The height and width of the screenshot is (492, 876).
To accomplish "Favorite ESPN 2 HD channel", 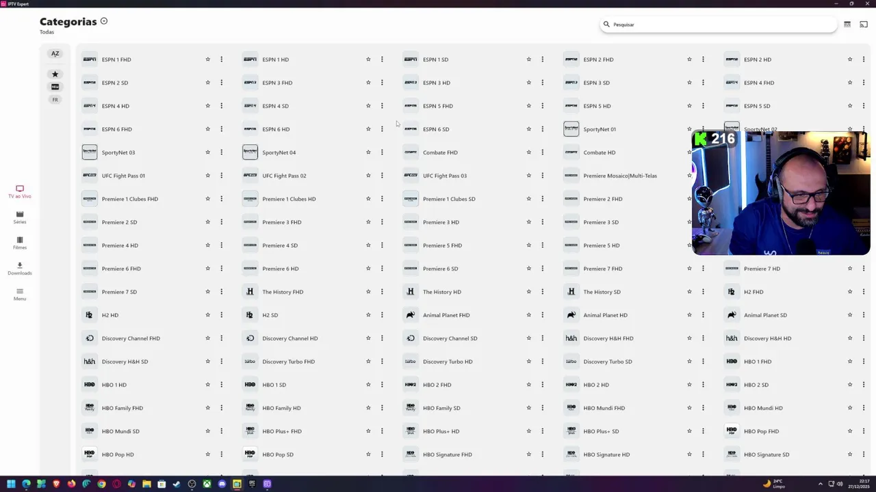I will pos(850,59).
